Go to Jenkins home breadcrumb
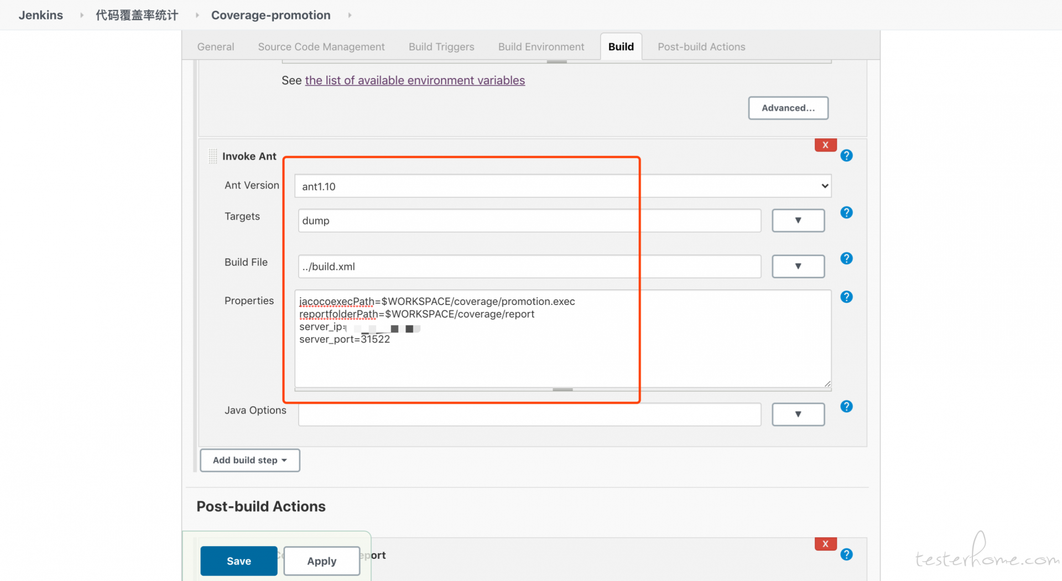This screenshot has height=581, width=1062. [x=41, y=15]
